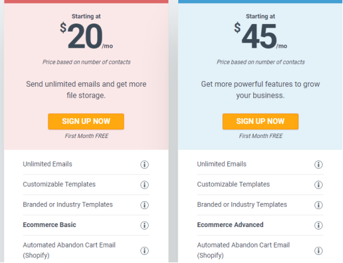View info for Automated Abandon Cart Email, $20 plan
Image resolution: width=343 pixels, height=263 pixels.
[144, 251]
